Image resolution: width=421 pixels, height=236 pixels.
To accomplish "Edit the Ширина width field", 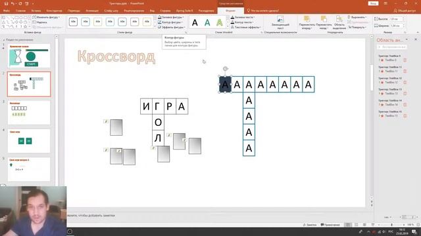I will click(397, 26).
